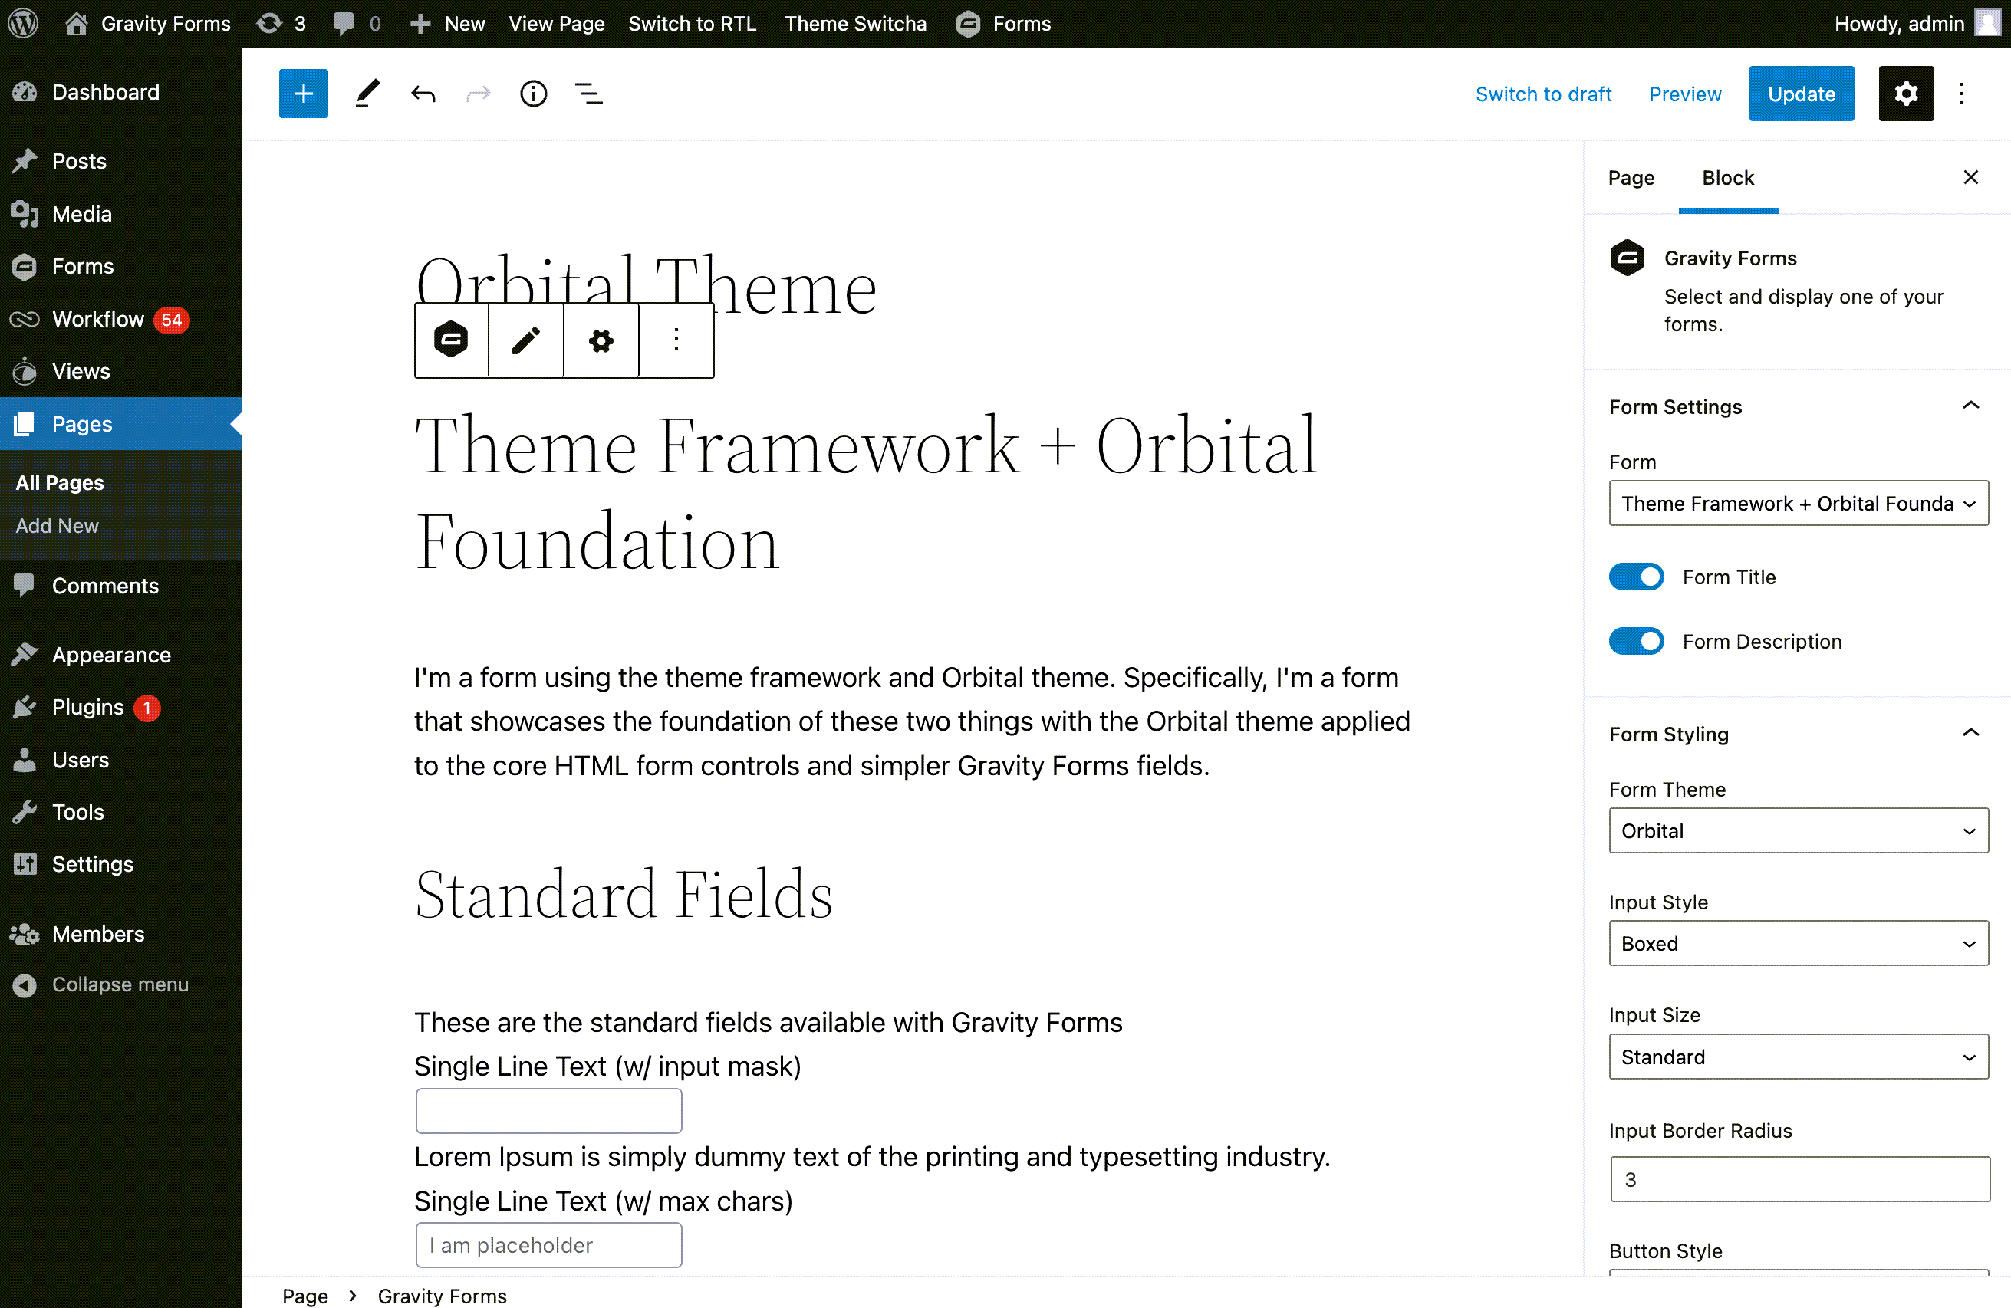Toggle the Form Title switch
The height and width of the screenshot is (1308, 2011).
pos(1636,577)
